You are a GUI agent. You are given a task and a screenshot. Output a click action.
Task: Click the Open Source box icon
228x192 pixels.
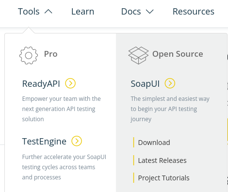pyautogui.click(x=138, y=55)
